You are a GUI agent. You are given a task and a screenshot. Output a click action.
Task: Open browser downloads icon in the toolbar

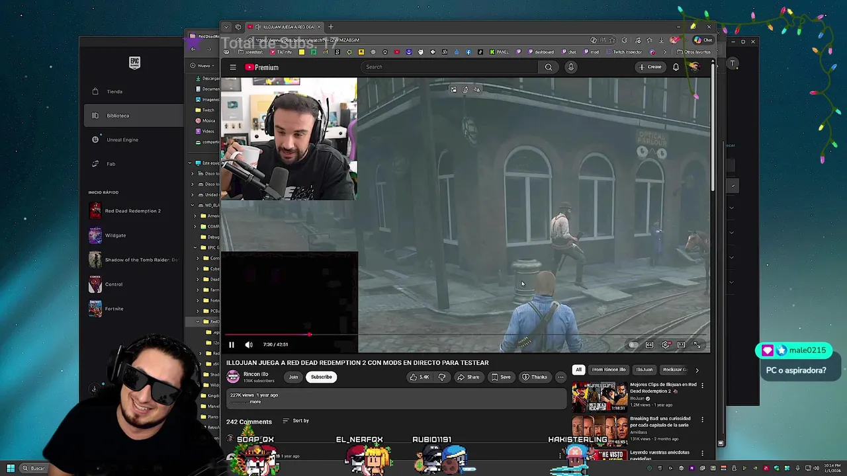(x=661, y=40)
